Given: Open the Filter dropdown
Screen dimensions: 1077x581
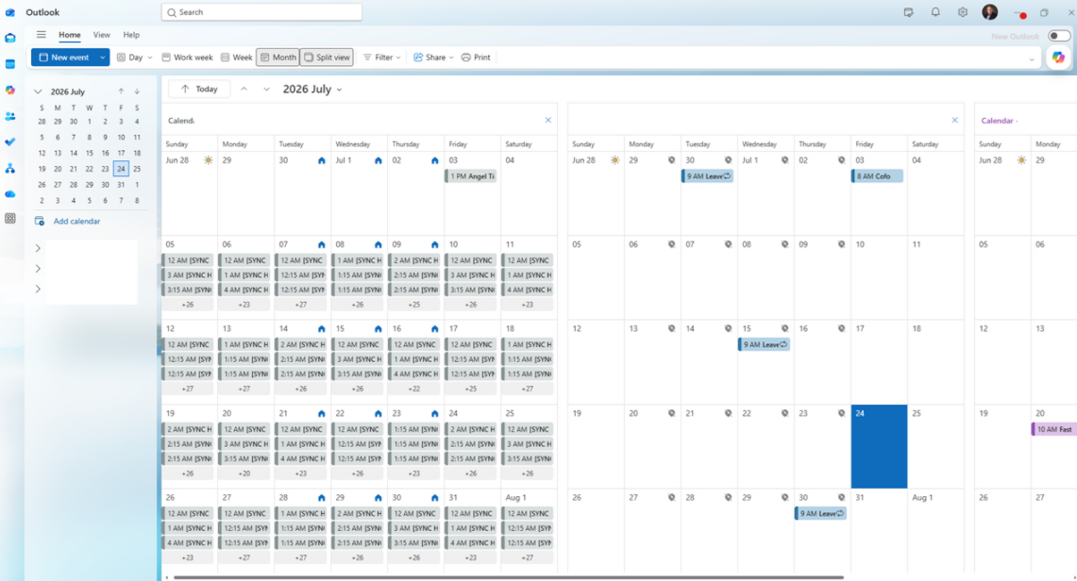Looking at the screenshot, I should tap(382, 58).
